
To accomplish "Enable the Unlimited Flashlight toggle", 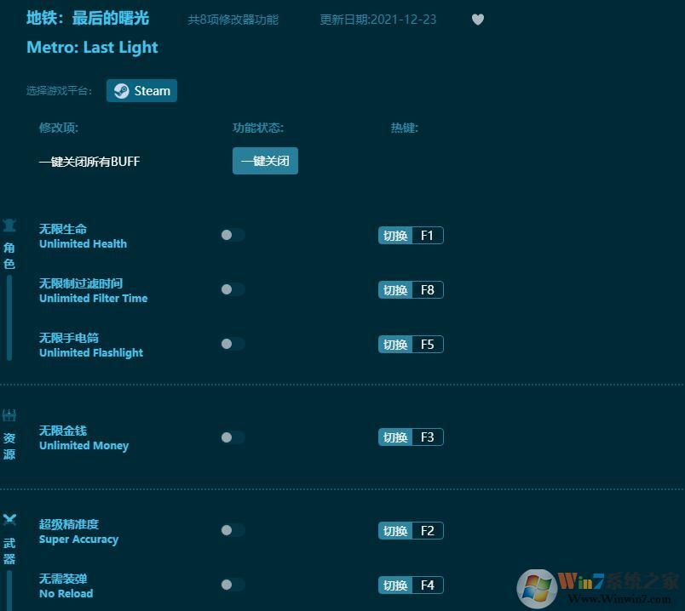I will tap(232, 344).
